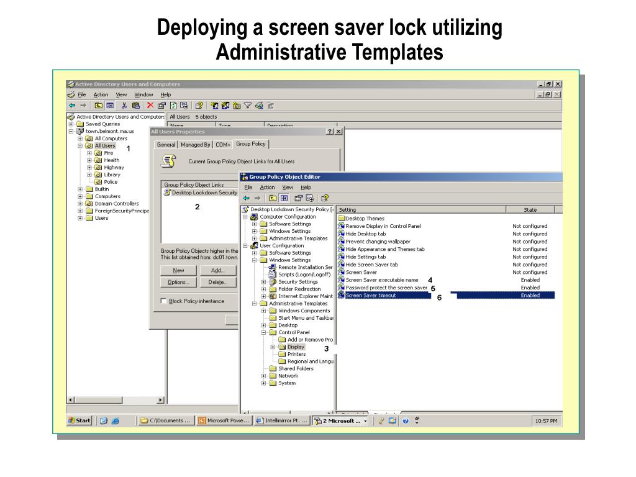Open the Start menu
Screen dimensions: 636x477
(79, 420)
